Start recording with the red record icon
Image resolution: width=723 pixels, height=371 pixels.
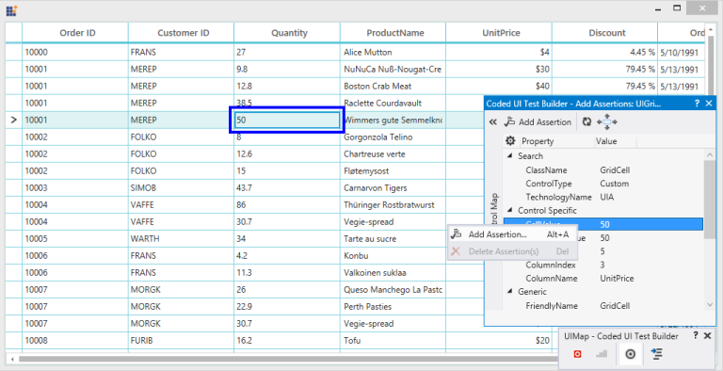click(577, 354)
